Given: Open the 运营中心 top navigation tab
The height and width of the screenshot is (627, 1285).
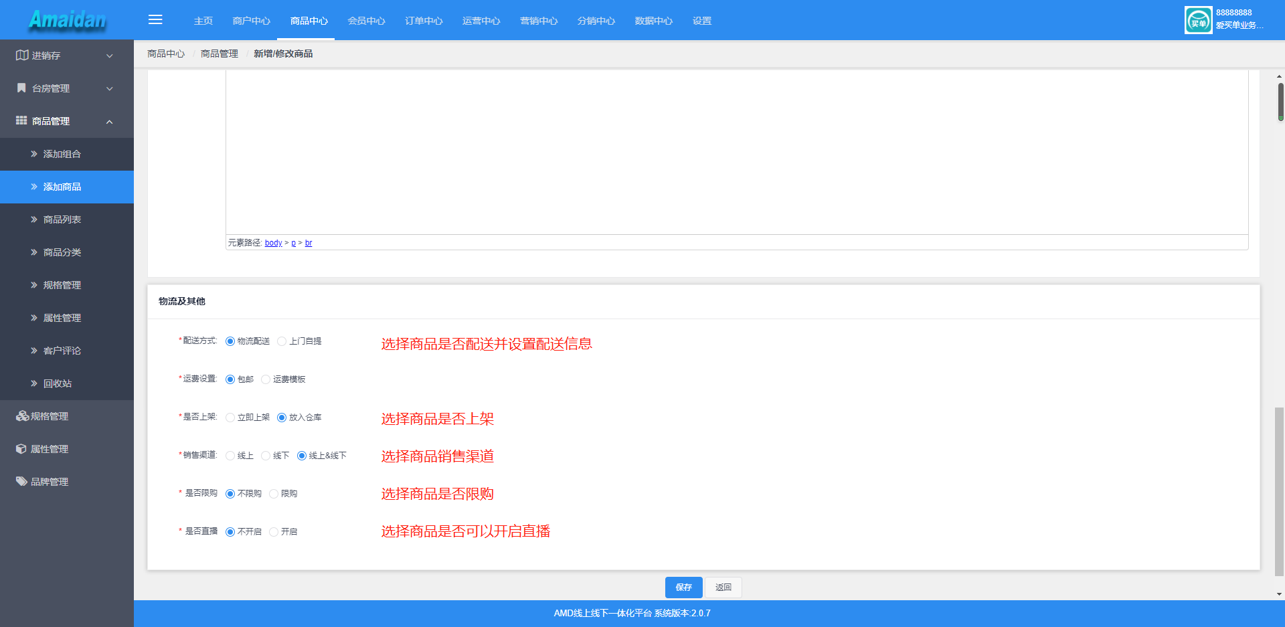Looking at the screenshot, I should coord(482,21).
